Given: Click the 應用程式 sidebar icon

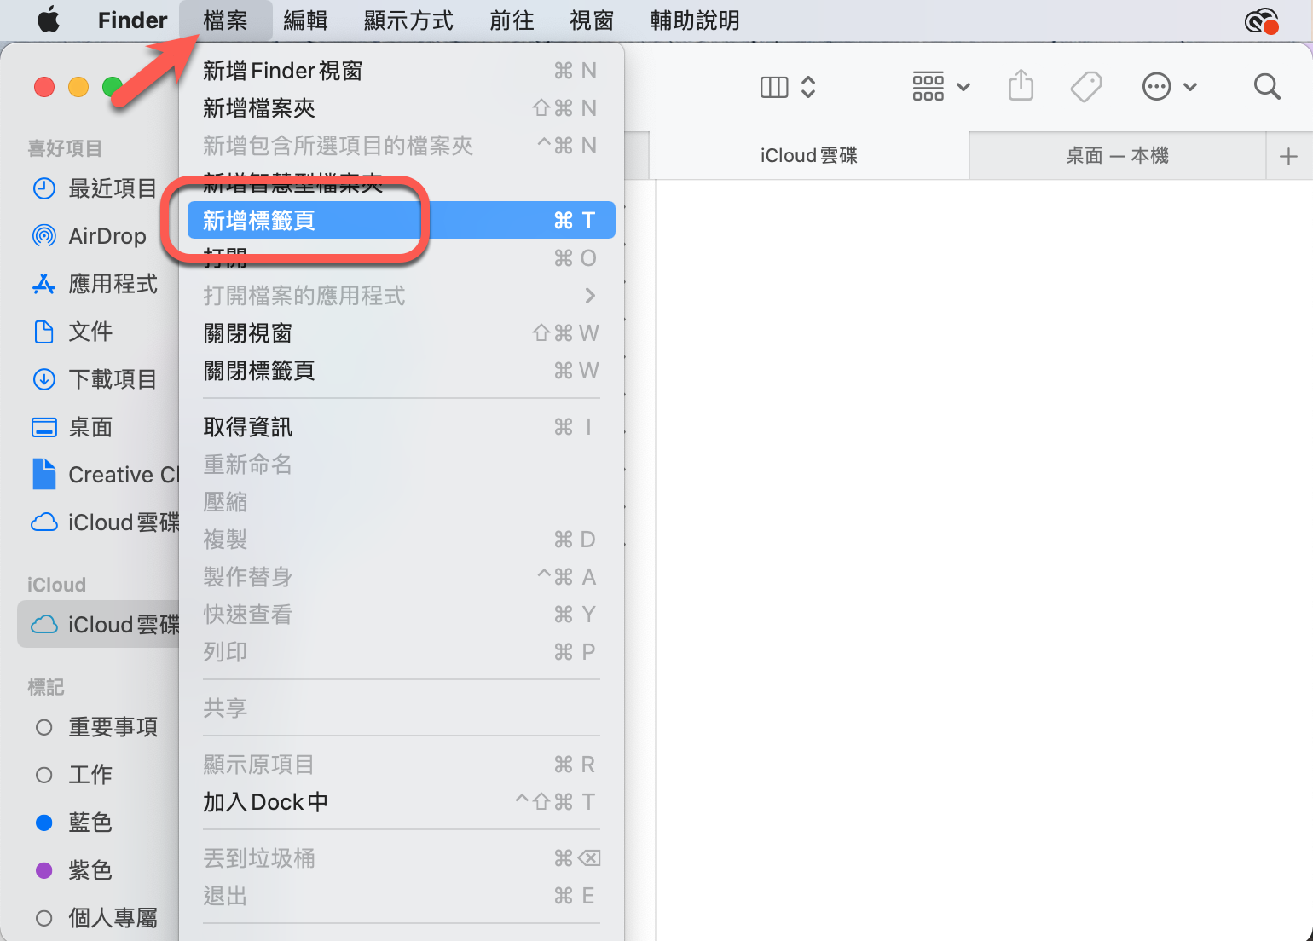Looking at the screenshot, I should pos(43,284).
